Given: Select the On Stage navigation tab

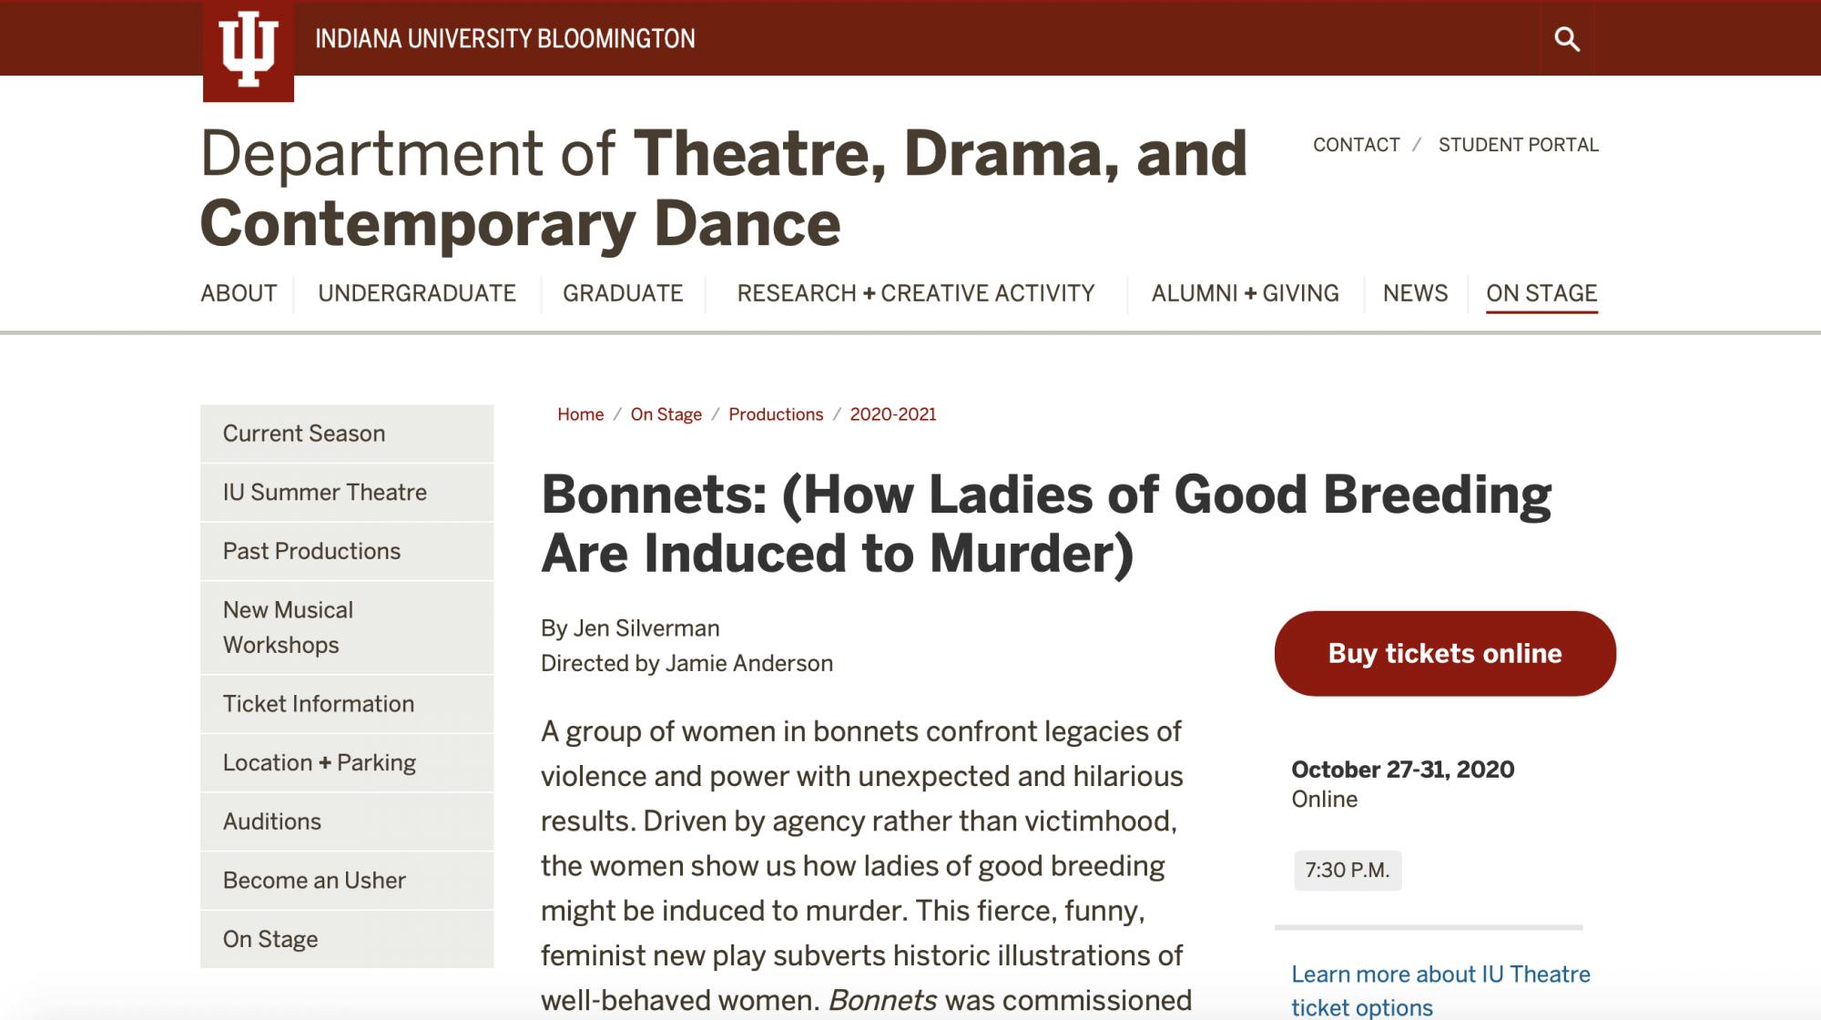Looking at the screenshot, I should (x=1541, y=293).
